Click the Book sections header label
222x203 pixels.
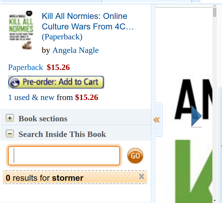point(43,119)
